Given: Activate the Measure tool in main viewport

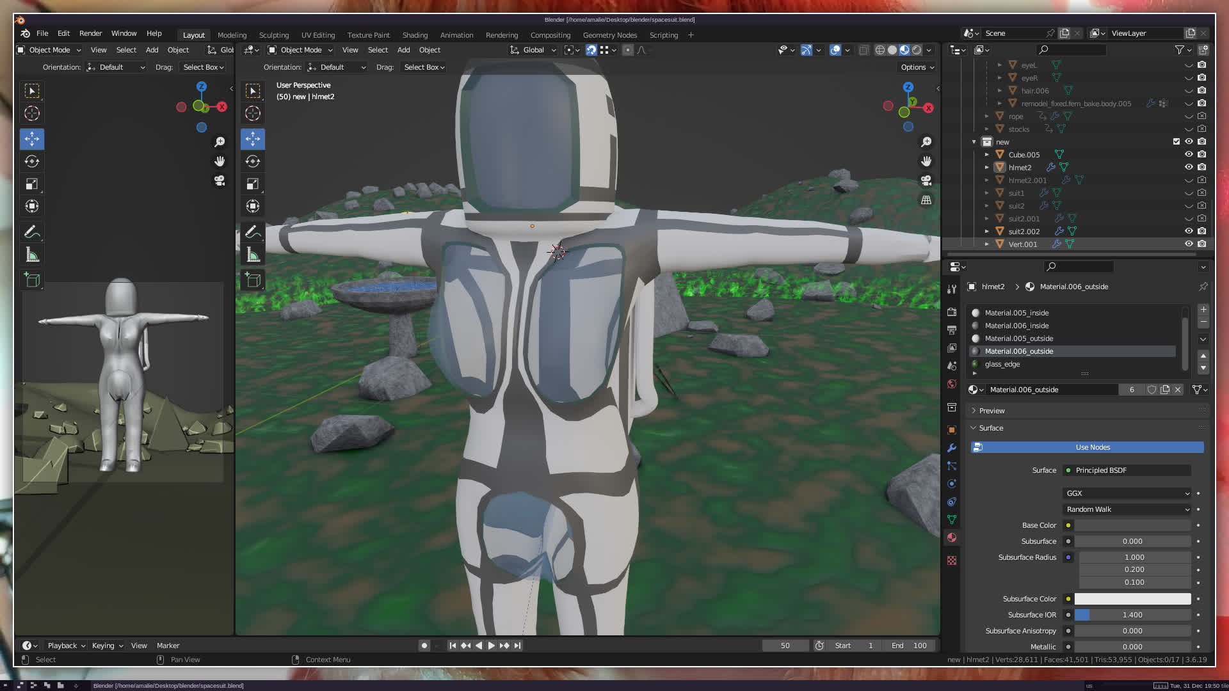Looking at the screenshot, I should point(253,255).
